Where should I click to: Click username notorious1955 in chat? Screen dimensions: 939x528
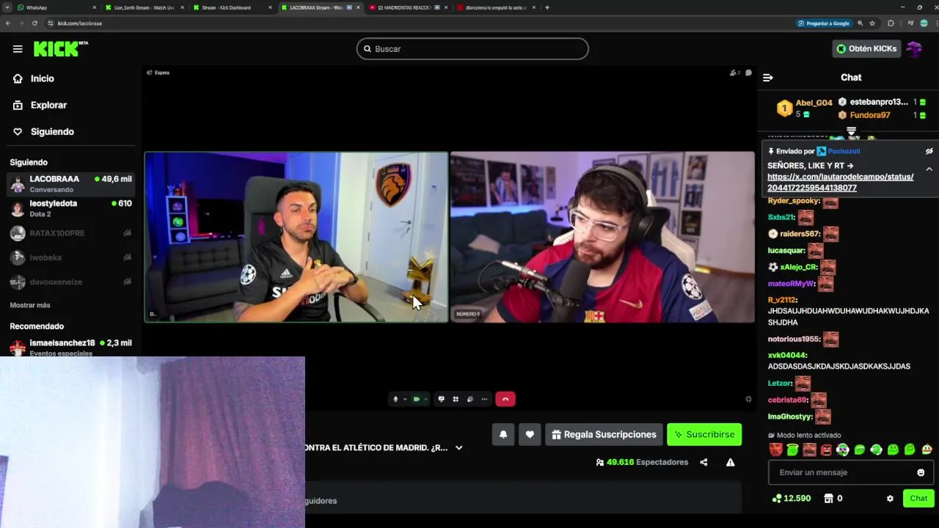[x=794, y=339]
